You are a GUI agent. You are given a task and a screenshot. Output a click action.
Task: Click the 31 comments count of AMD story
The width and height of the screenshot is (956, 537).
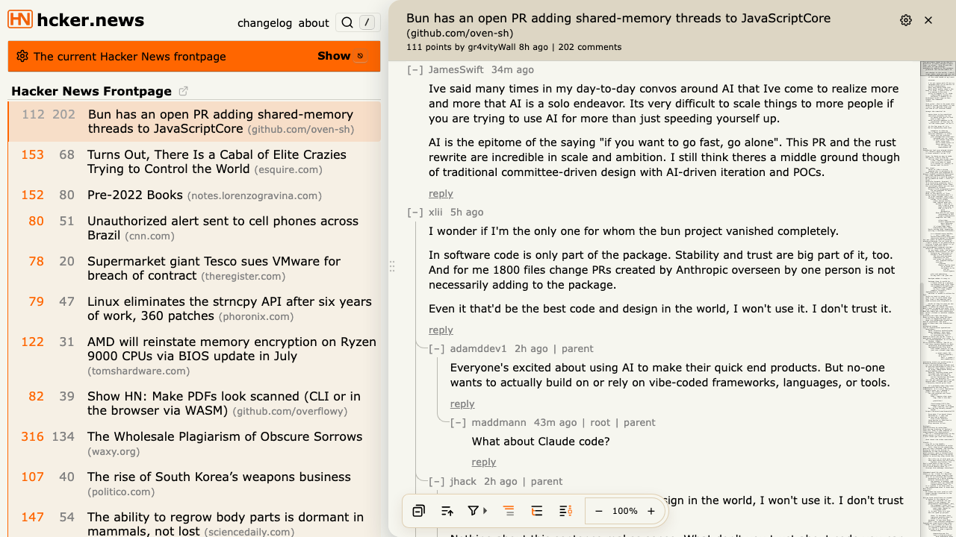67,342
